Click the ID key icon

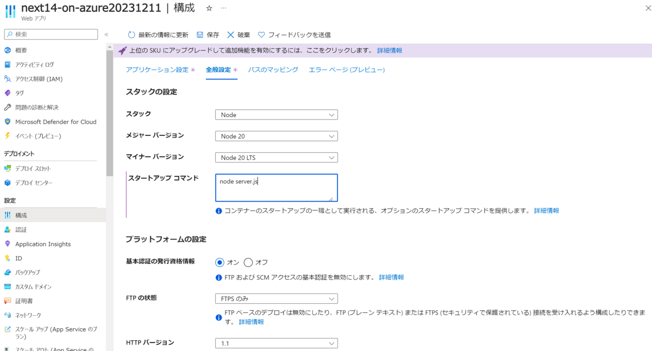8,258
